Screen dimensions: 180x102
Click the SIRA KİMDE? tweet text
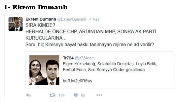tap(40, 25)
